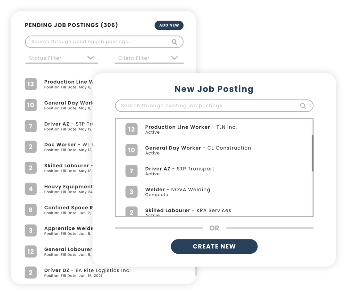Open the Client Filter dropdown
Screen dimensions: 347x295
click(149, 58)
